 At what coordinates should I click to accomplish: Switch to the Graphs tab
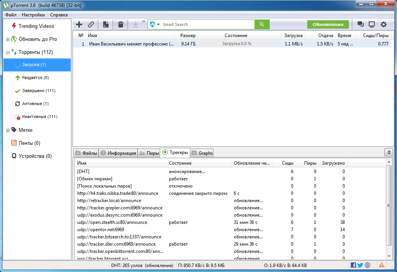point(202,153)
